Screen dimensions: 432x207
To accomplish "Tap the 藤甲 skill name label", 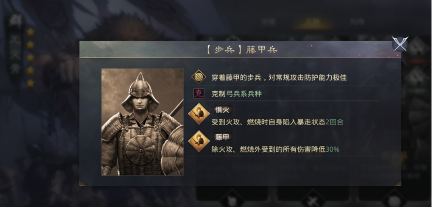I will coord(222,137).
